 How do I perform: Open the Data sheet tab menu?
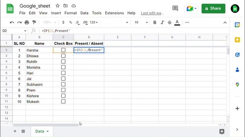click(47, 131)
